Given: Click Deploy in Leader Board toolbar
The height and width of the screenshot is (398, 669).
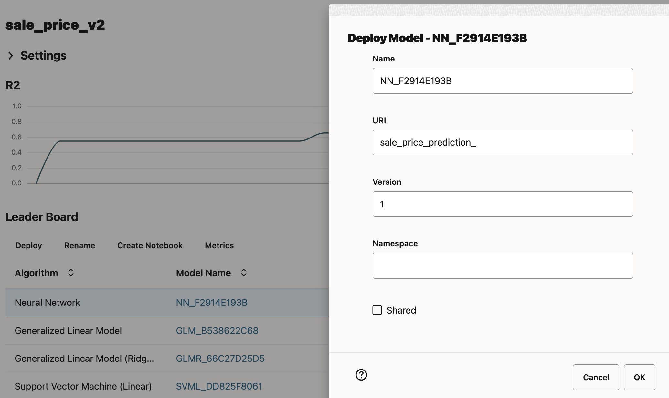Looking at the screenshot, I should 28,245.
